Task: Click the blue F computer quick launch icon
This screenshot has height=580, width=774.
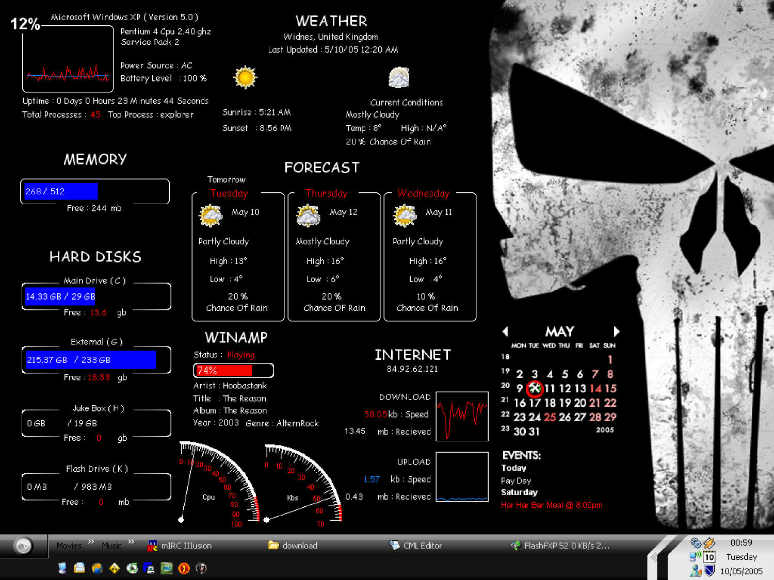Action: pyautogui.click(x=149, y=568)
